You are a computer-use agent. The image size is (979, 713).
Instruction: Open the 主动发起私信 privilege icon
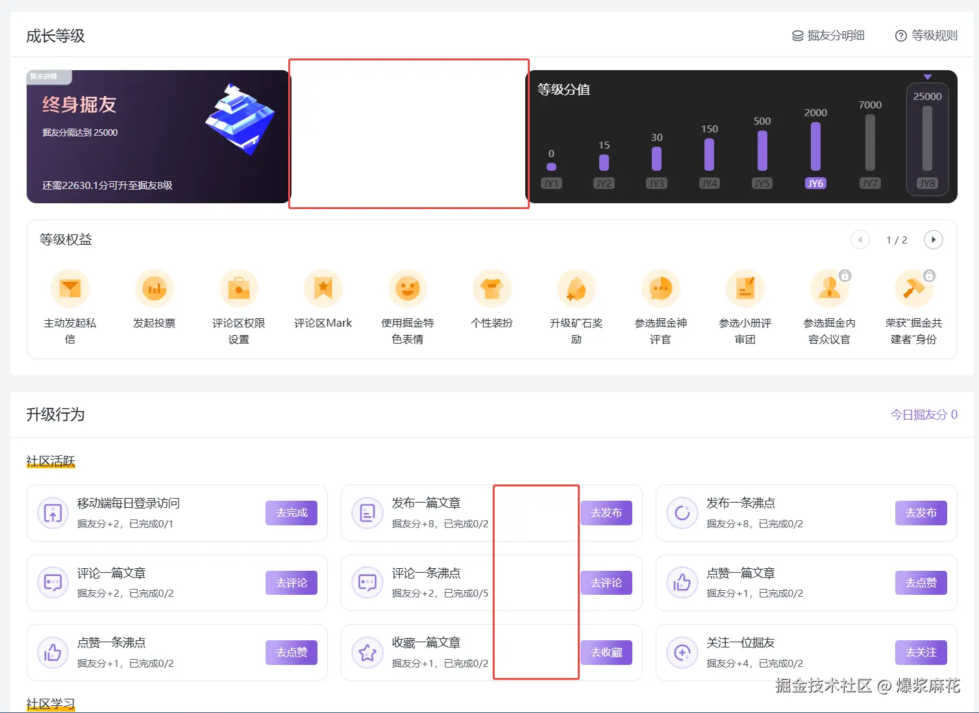(70, 288)
